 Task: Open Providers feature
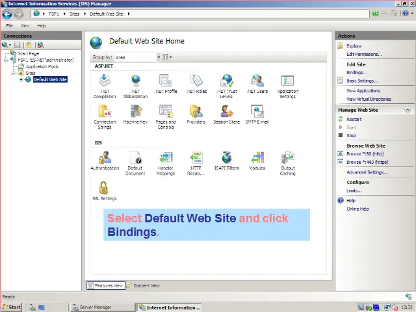(196, 114)
